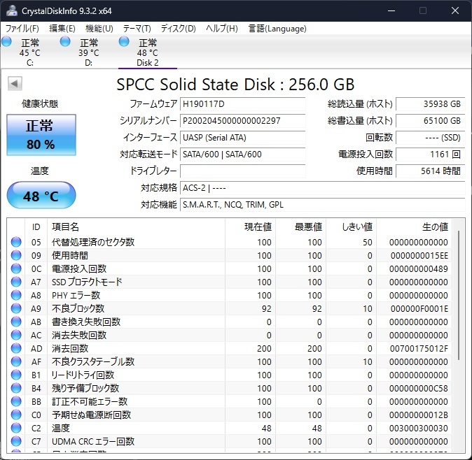
Task: Click the firmware field H190117D
Action: [242, 104]
